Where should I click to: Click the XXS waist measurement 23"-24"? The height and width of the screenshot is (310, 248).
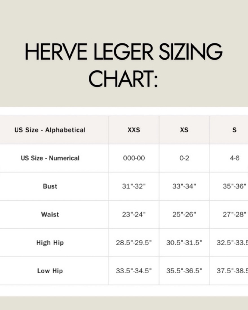pyautogui.click(x=134, y=214)
